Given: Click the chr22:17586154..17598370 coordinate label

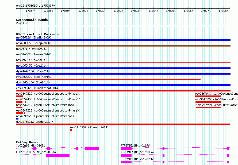Looking at the screenshot, I should (x=35, y=6).
